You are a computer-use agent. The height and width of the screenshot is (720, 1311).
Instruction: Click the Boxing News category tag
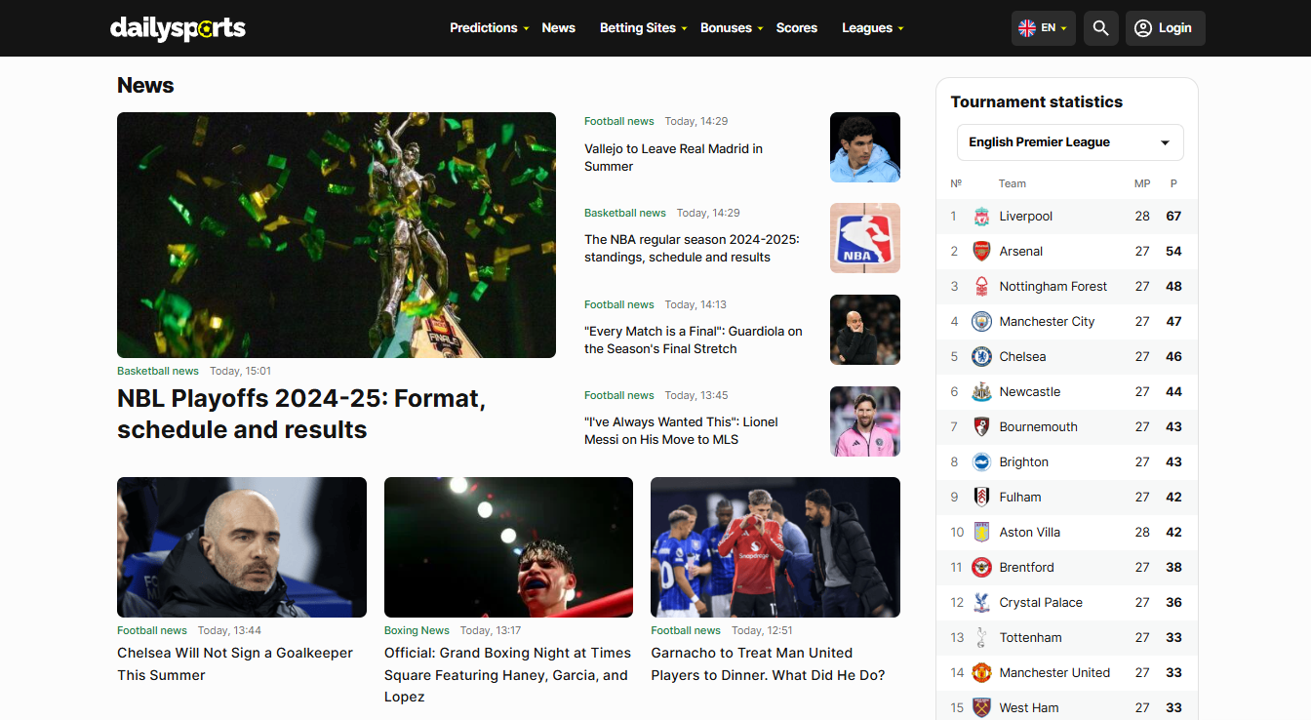[417, 630]
